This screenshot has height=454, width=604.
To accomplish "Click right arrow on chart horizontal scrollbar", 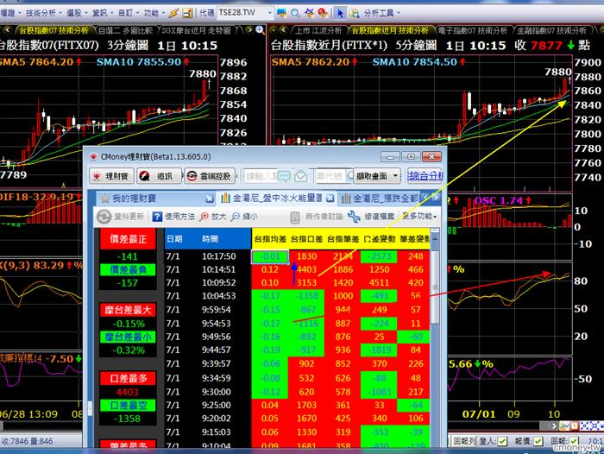I will pyautogui.click(x=554, y=426).
